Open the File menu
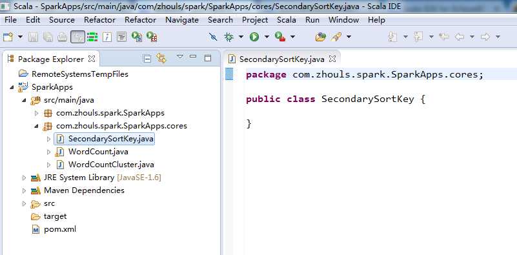This screenshot has height=255, width=517. tap(10, 20)
